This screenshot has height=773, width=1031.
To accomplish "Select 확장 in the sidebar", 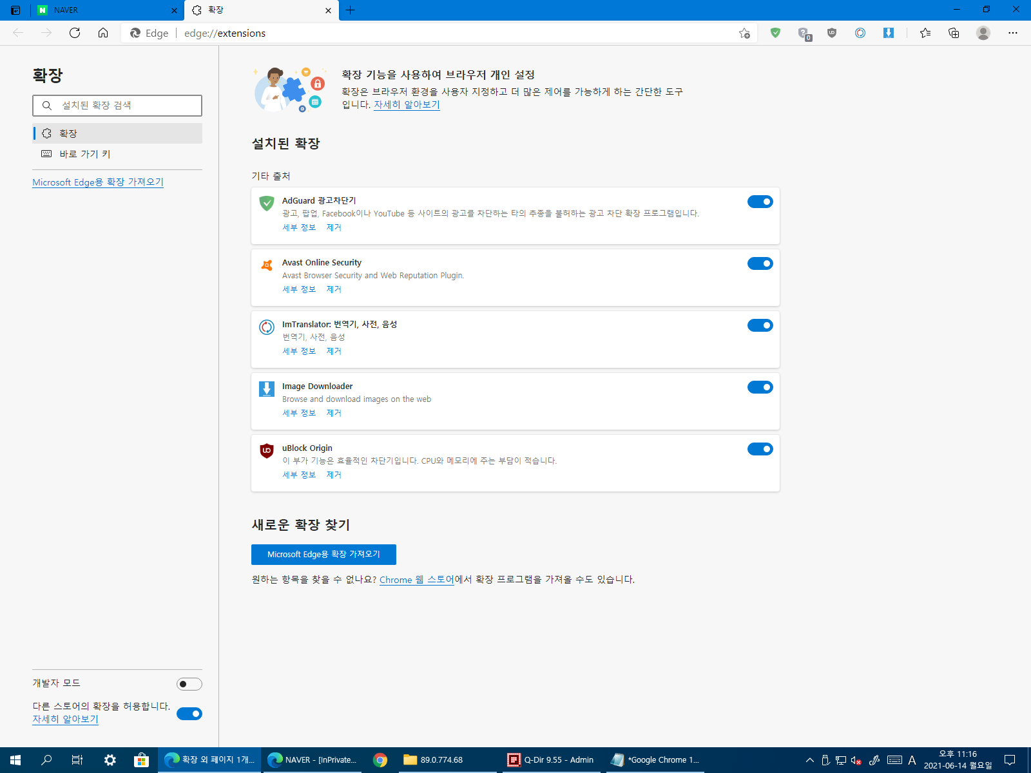I will tap(117, 133).
